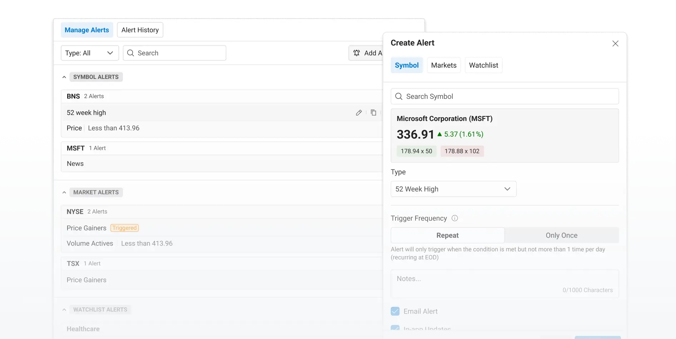This screenshot has height=339, width=676.
Task: Select the Symbol tab in Create Alert
Action: pos(407,65)
